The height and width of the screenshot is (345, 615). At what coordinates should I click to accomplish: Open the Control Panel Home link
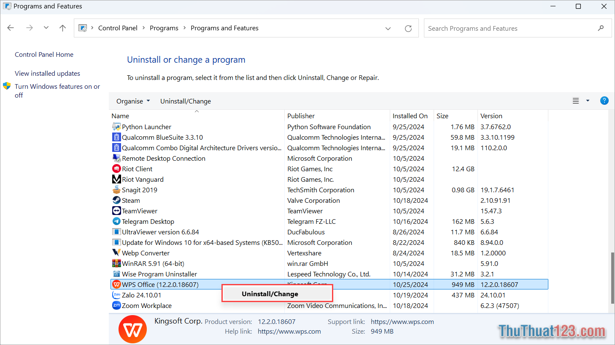tap(44, 54)
